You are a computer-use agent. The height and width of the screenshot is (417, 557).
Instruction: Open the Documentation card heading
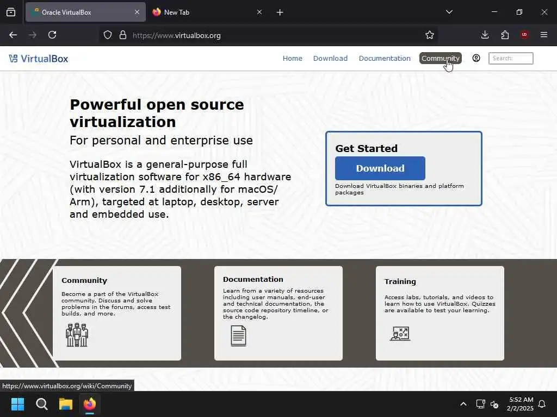point(253,280)
